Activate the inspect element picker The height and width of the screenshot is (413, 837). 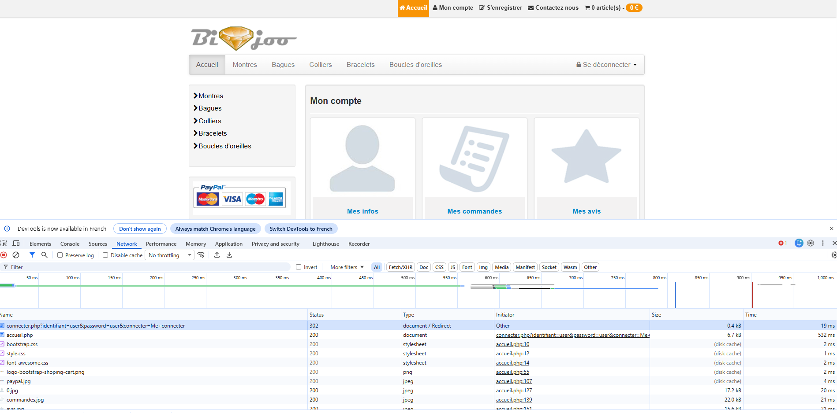point(4,243)
